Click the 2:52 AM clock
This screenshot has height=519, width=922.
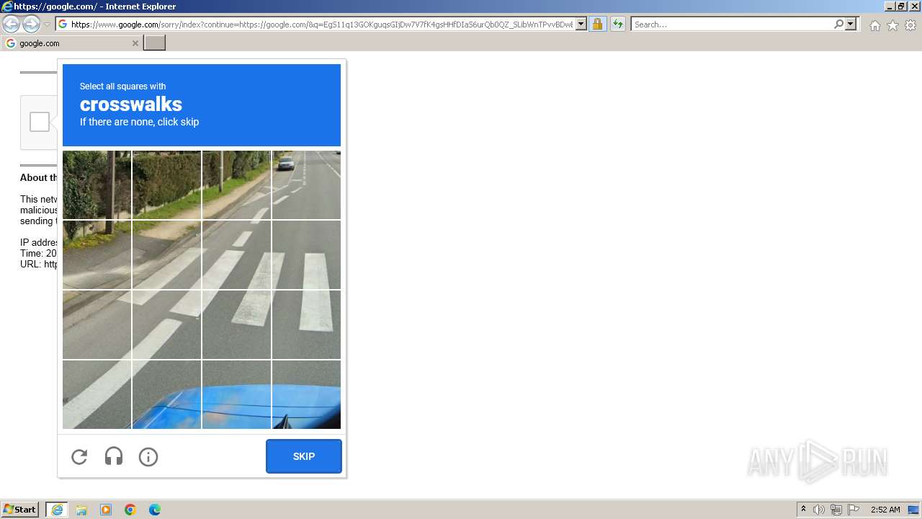tap(885, 510)
